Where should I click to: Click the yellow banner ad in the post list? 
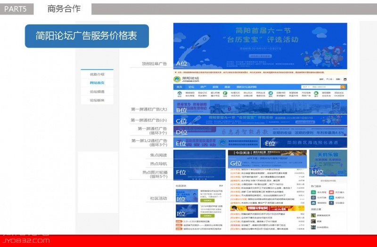pyautogui.click(x=267, y=208)
